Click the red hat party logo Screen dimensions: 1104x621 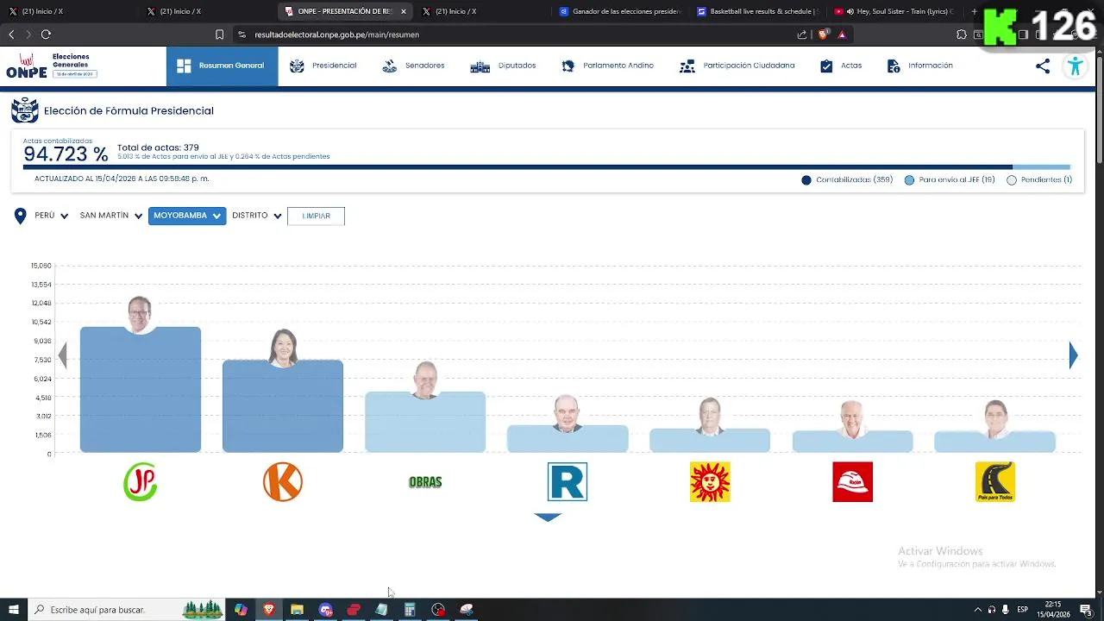(852, 481)
